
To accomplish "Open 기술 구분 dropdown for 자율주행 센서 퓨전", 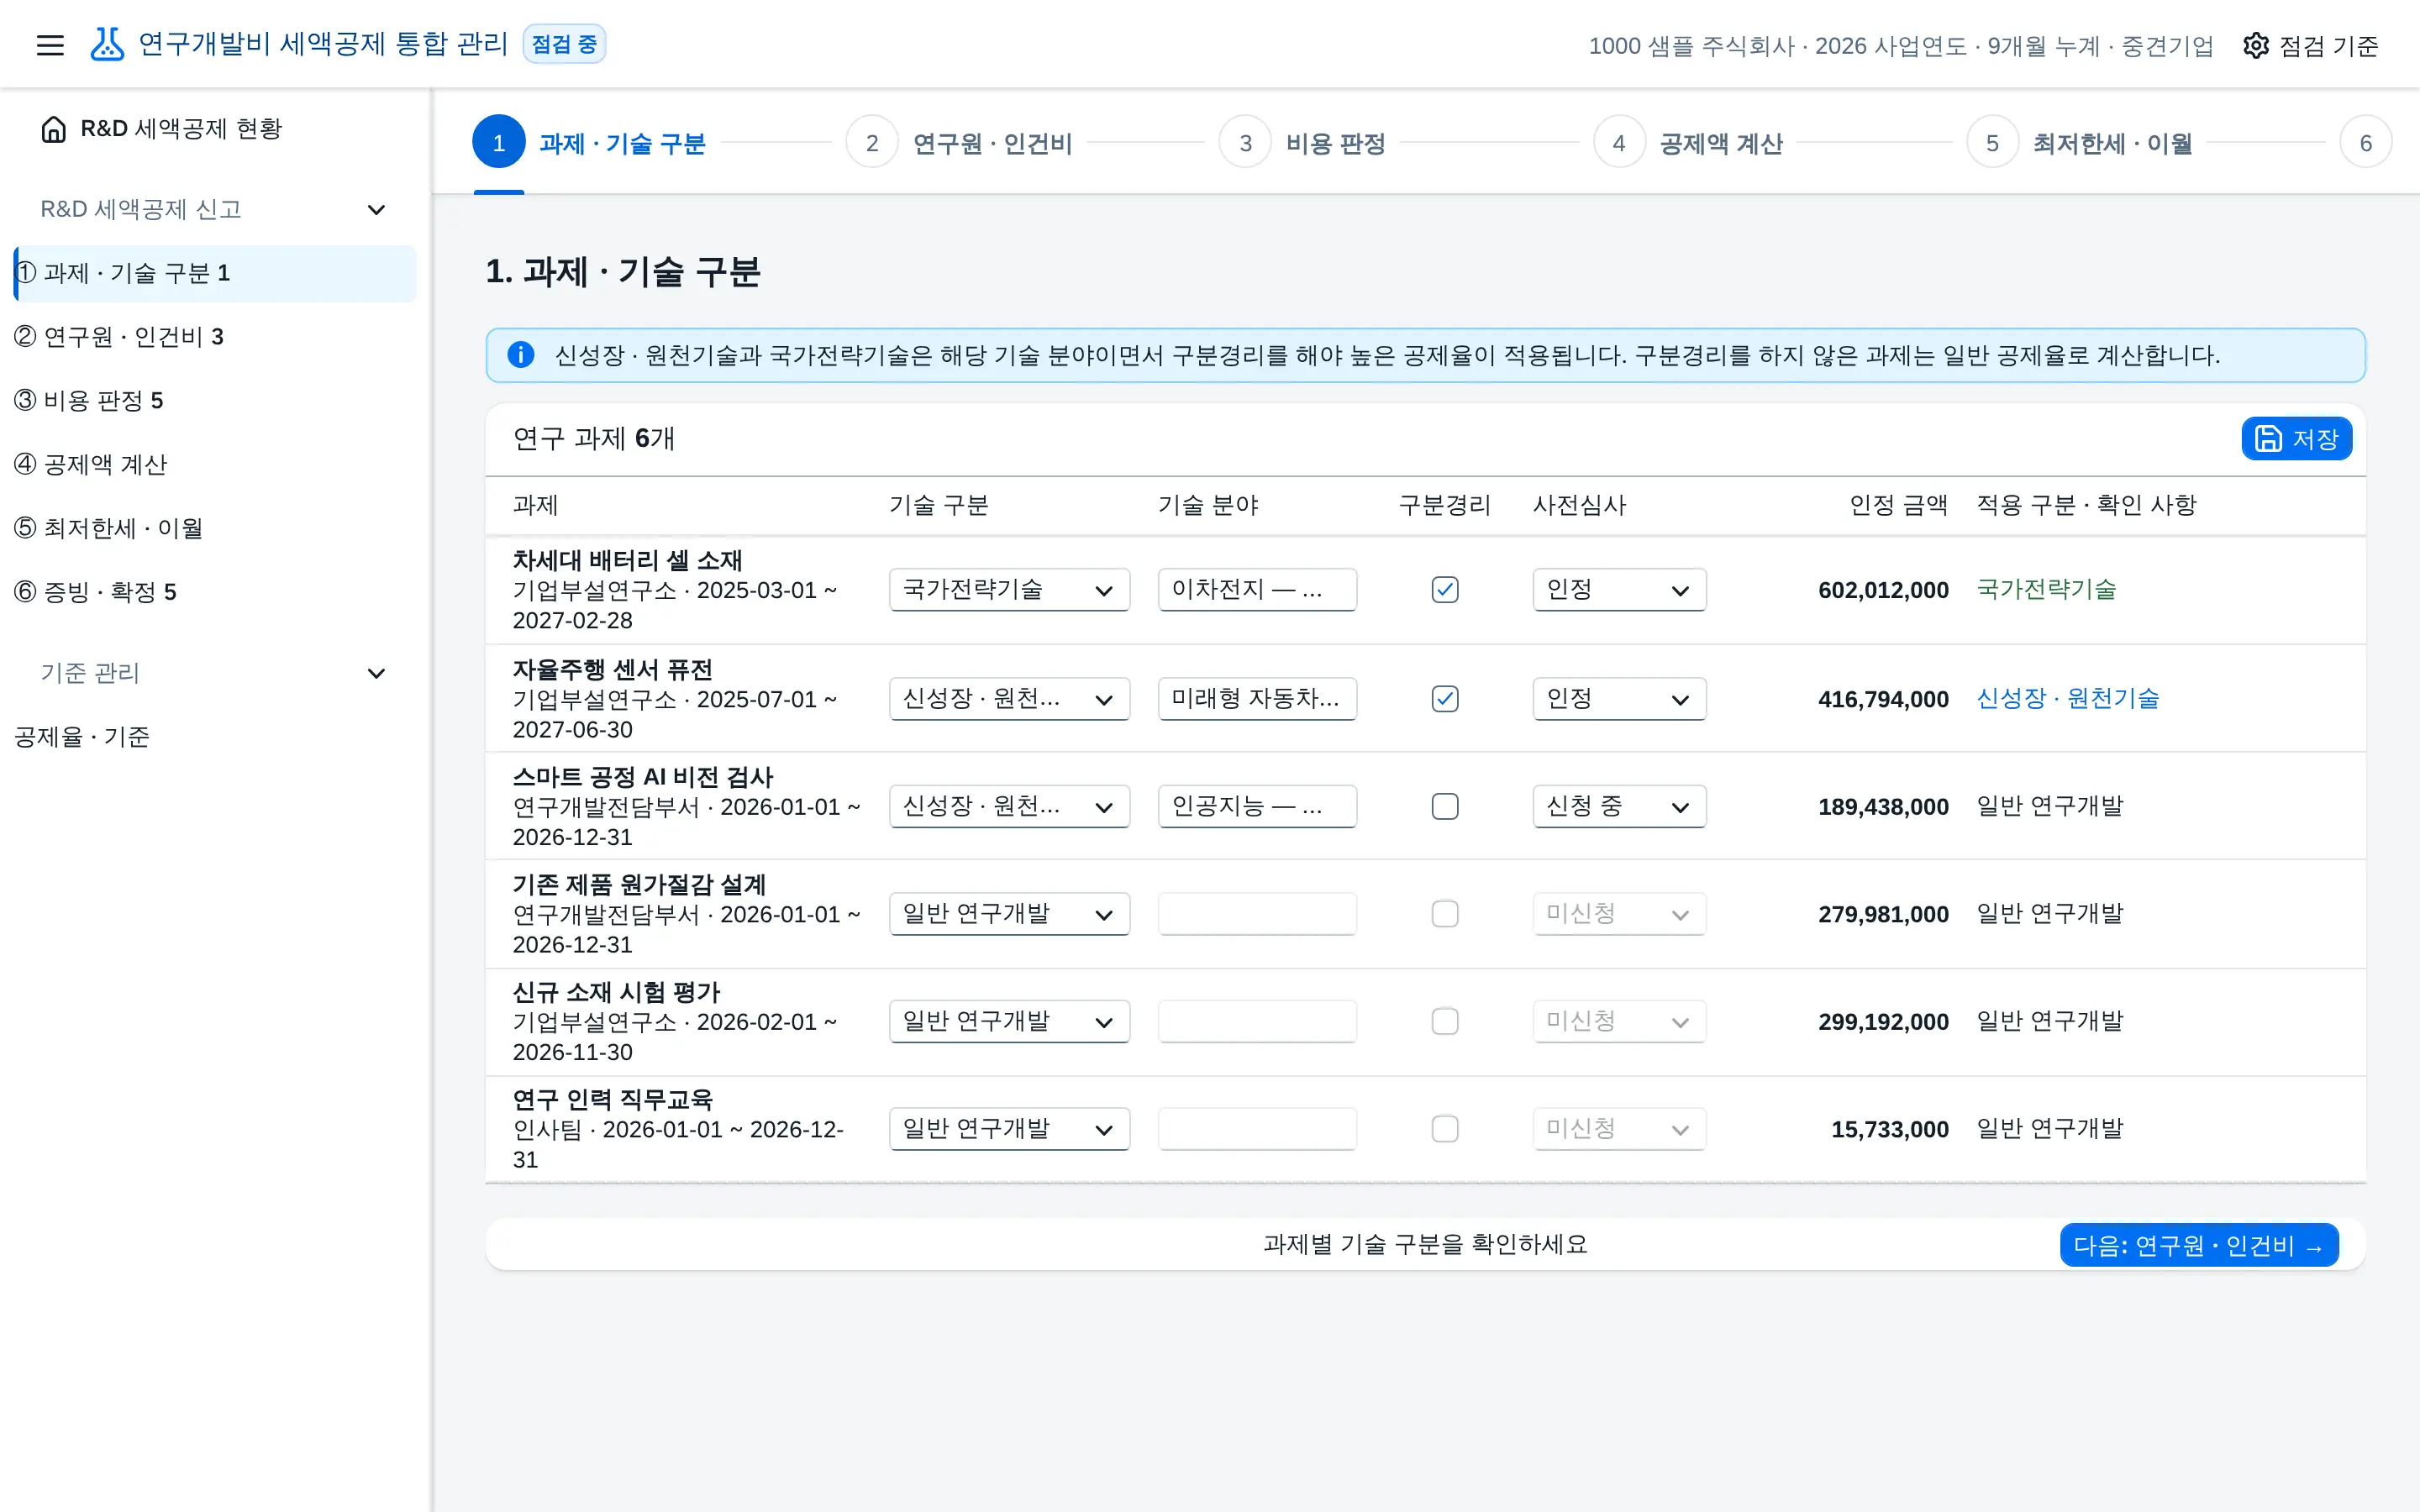I will 1009,699.
